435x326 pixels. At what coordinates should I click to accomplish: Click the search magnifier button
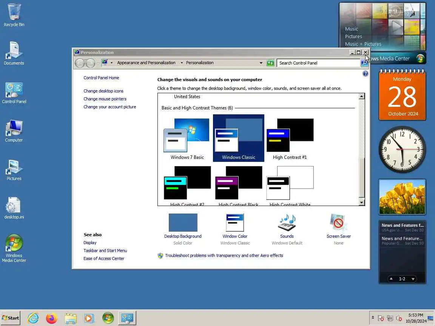tap(364, 63)
